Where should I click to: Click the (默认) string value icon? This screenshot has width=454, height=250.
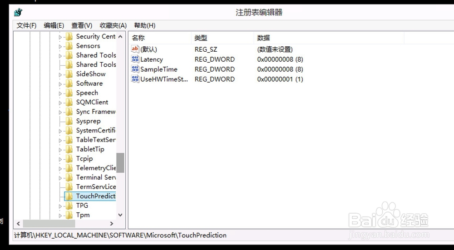[135, 49]
